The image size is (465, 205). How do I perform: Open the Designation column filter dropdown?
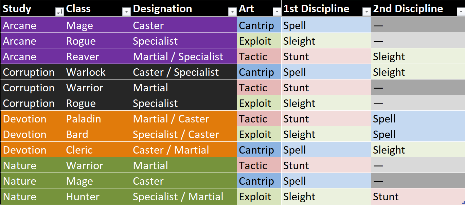[x=232, y=12]
